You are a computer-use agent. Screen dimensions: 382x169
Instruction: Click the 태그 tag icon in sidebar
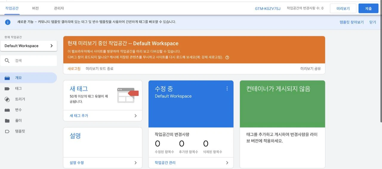point(7,89)
